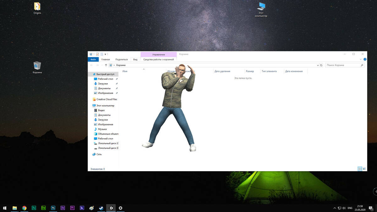Image resolution: width=377 pixels, height=212 pixels.
Task: Select Быстрый доступ in navigation pane
Action: 103,74
